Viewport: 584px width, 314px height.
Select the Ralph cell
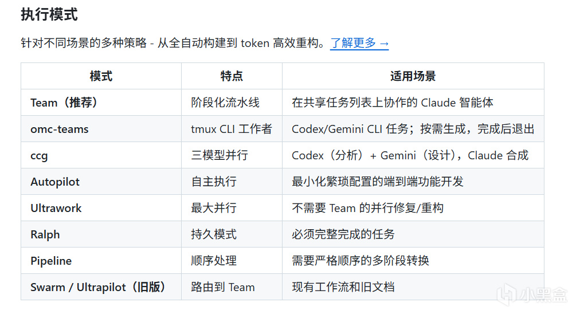(x=101, y=234)
